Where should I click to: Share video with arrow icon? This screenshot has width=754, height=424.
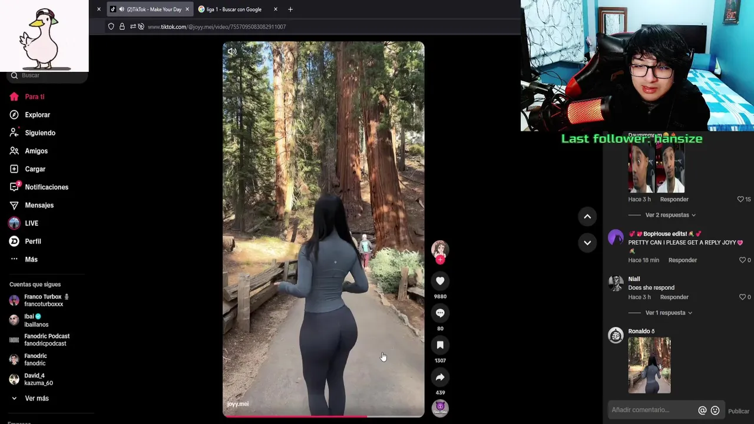tap(440, 377)
